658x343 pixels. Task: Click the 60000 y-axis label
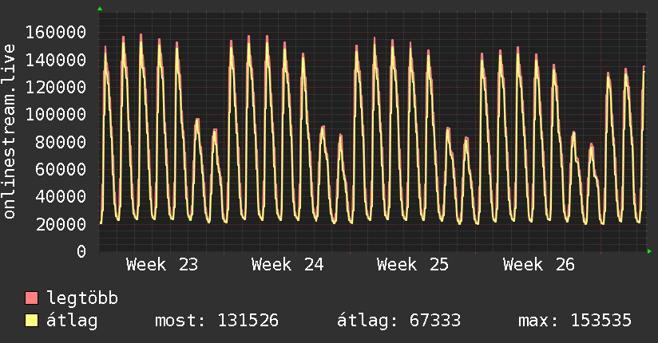[x=61, y=169]
